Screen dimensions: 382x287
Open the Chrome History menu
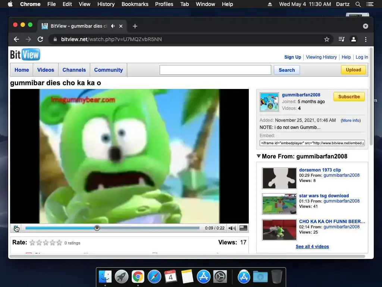tap(106, 4)
